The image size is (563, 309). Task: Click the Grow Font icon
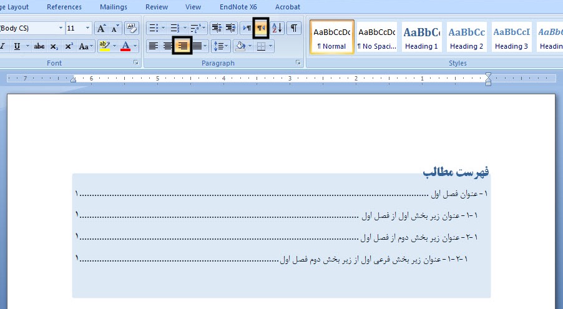click(x=102, y=28)
